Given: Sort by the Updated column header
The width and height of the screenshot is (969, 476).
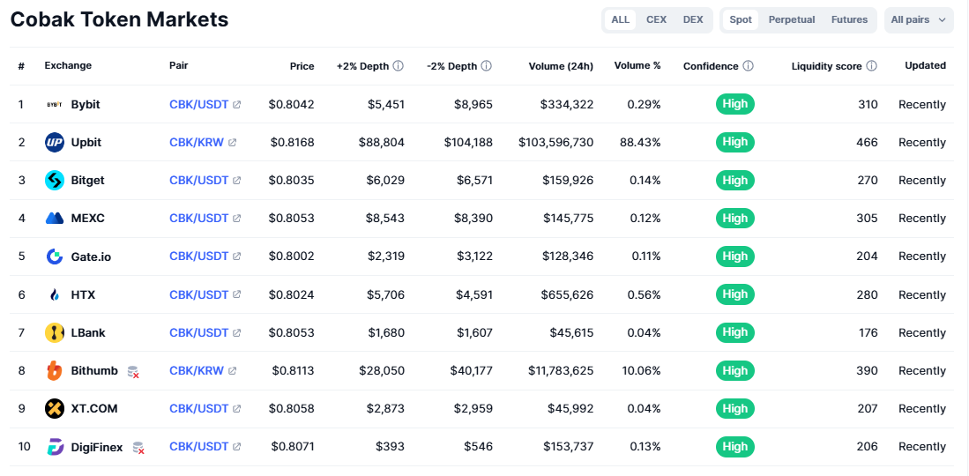Looking at the screenshot, I should (925, 65).
